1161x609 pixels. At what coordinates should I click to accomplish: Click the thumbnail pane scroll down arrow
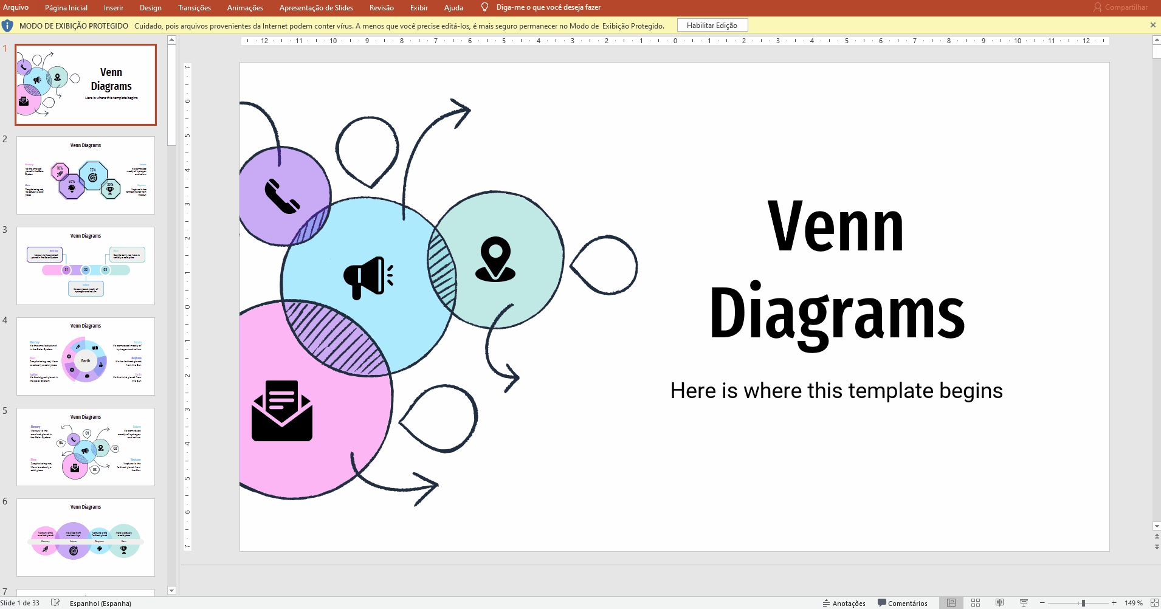pyautogui.click(x=171, y=591)
